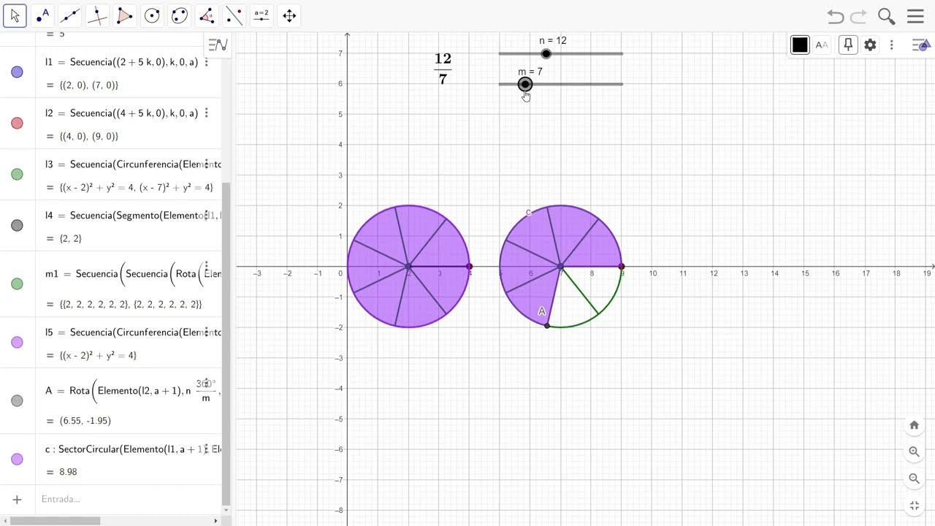
Task: Select point A on the right circle
Action: tap(547, 326)
